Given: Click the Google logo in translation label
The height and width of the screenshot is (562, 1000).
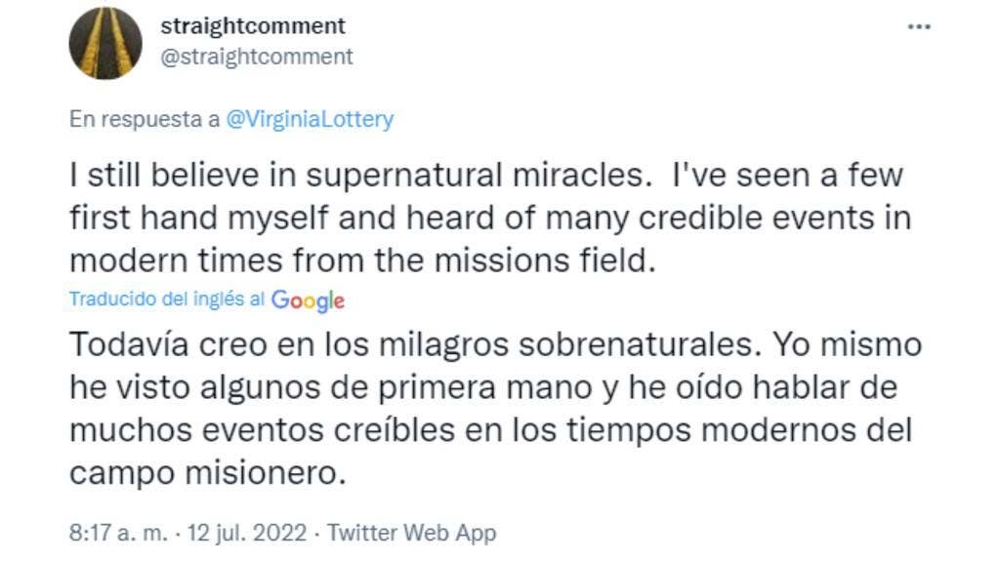Looking at the screenshot, I should pyautogui.click(x=308, y=301).
